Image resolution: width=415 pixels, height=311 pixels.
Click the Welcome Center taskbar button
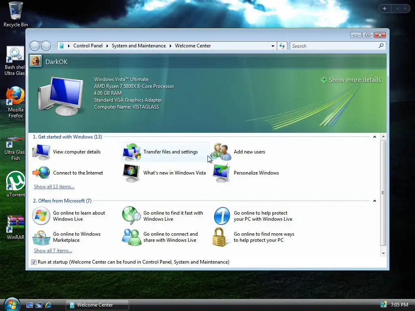[97, 305]
